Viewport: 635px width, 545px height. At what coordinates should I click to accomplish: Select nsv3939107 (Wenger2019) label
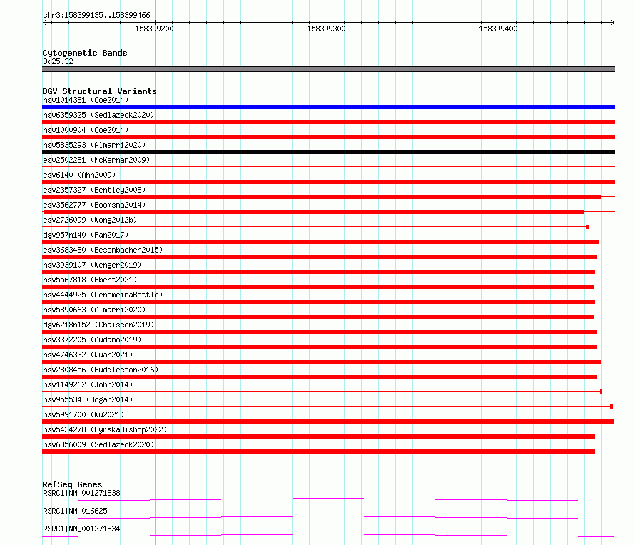(x=92, y=265)
